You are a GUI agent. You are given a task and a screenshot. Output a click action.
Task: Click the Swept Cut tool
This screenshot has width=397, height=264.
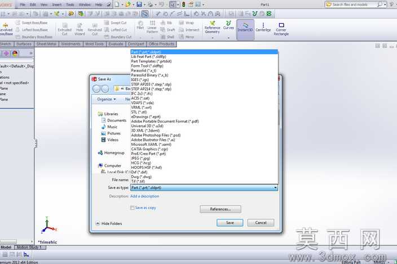[116, 23]
